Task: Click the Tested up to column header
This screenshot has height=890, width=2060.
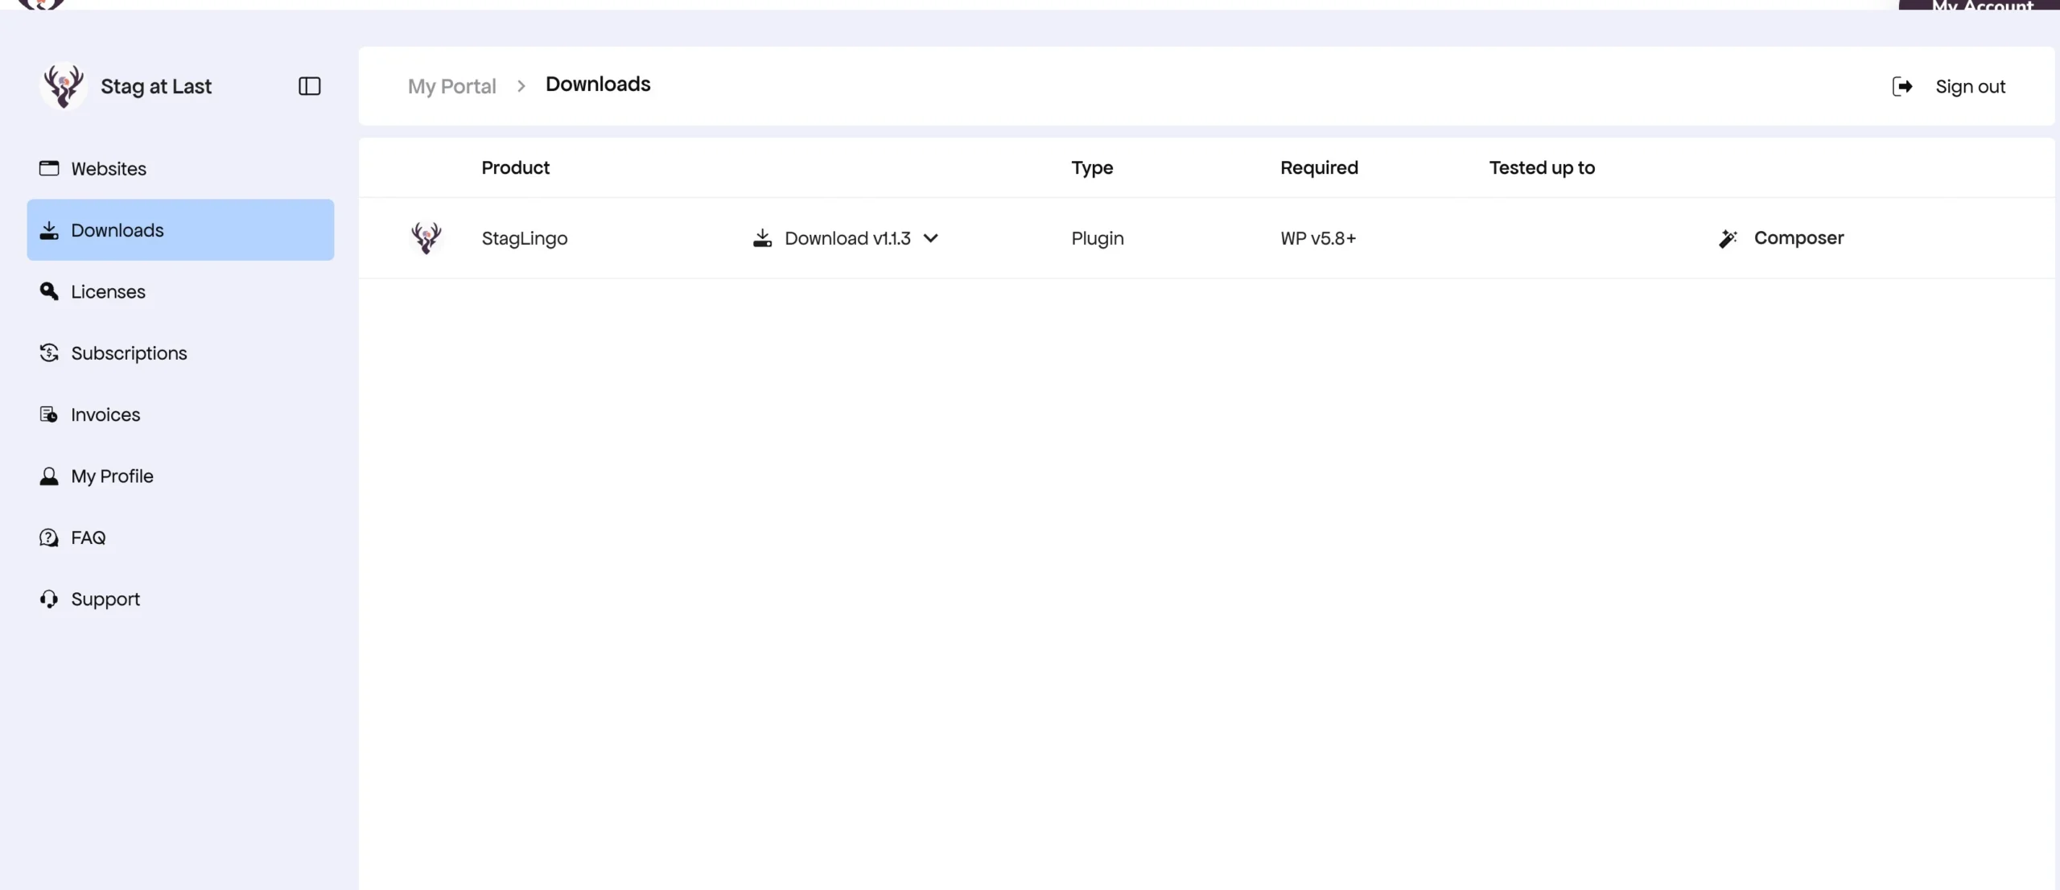Action: point(1542,167)
